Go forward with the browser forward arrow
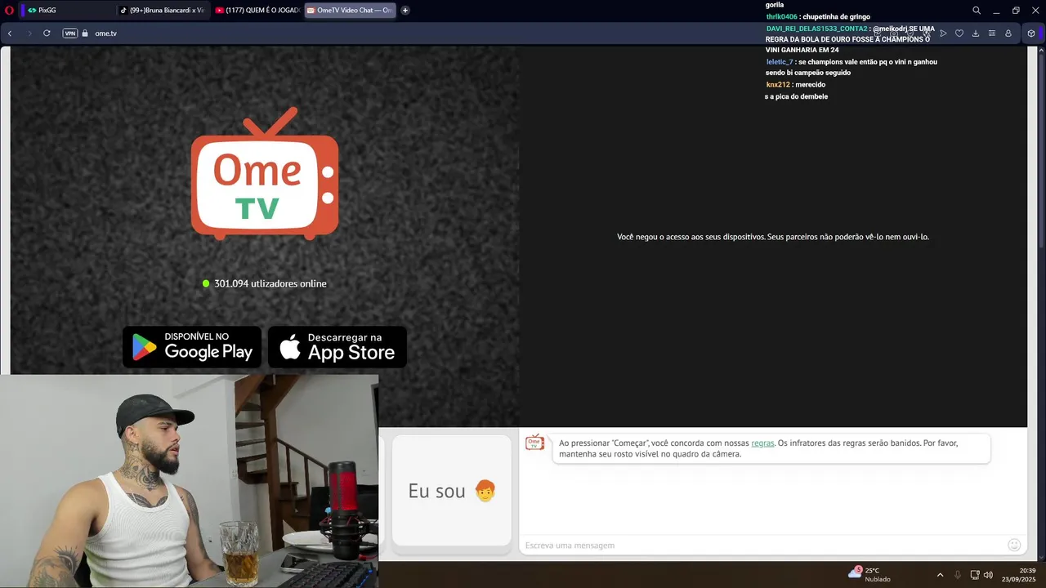 click(x=29, y=33)
